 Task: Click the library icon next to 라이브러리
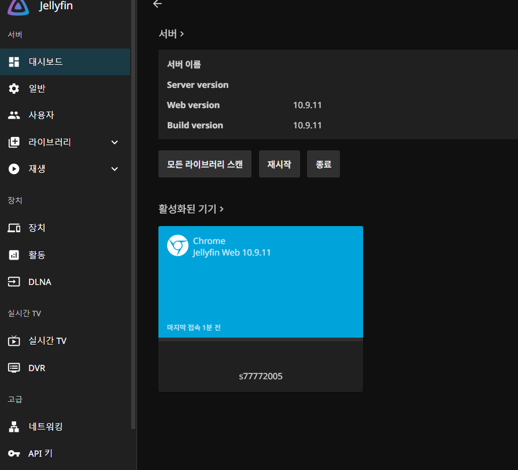pos(14,142)
